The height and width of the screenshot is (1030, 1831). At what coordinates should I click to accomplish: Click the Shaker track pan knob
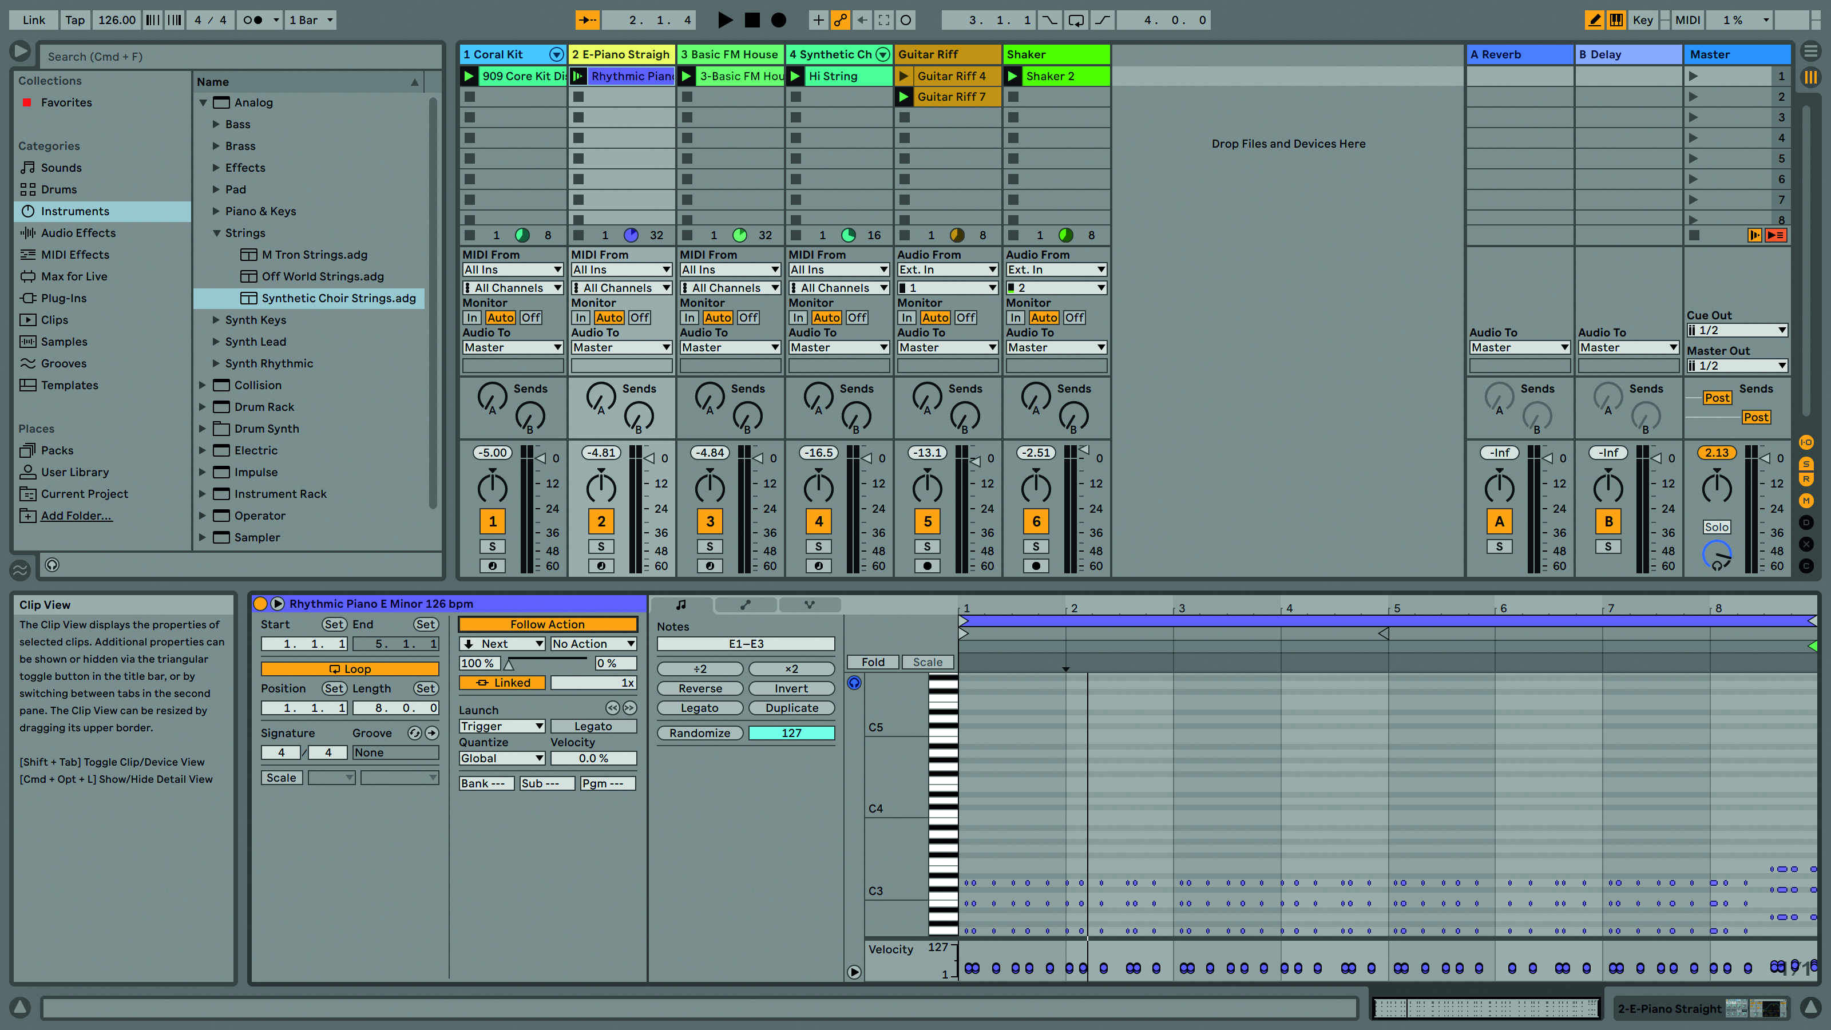point(1036,488)
